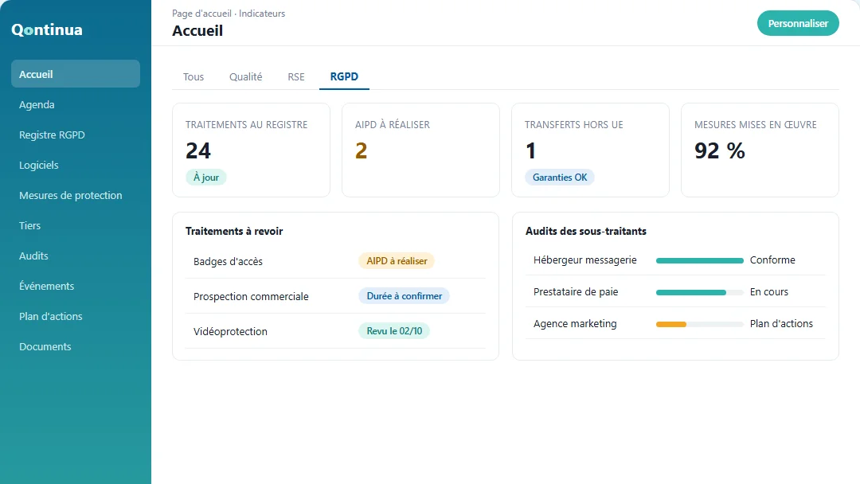Screen dimensions: 860x484
Task: Click the Qontinua logo
Action: [47, 29]
